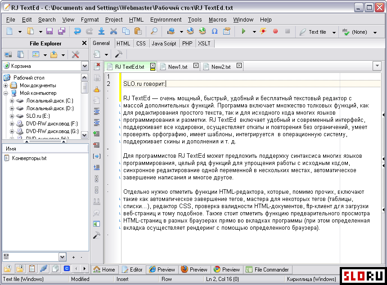Click the folder number 2 icon
Screen dimensions: 387x285
20,268
